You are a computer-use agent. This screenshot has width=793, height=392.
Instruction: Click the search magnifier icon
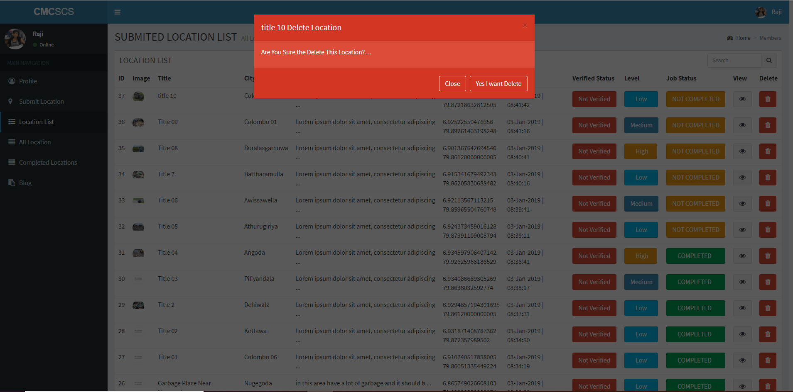click(x=769, y=61)
